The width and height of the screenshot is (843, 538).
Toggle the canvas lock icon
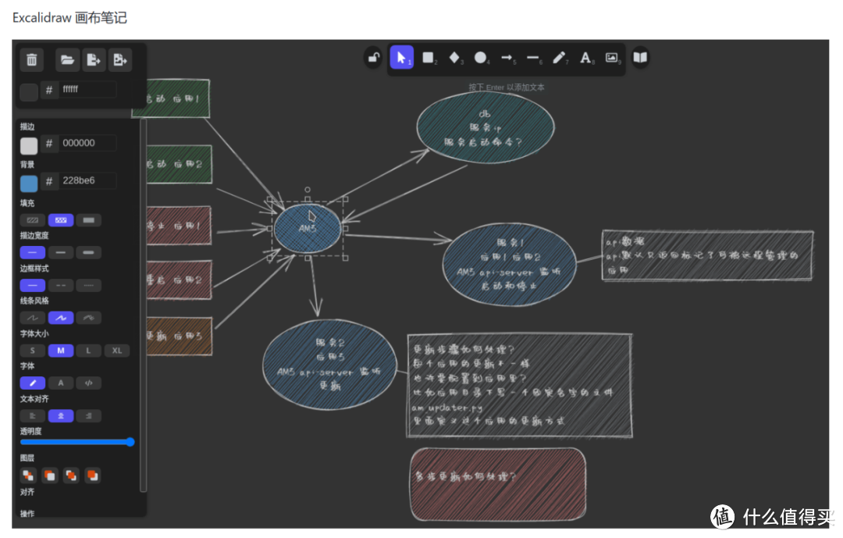tap(374, 58)
